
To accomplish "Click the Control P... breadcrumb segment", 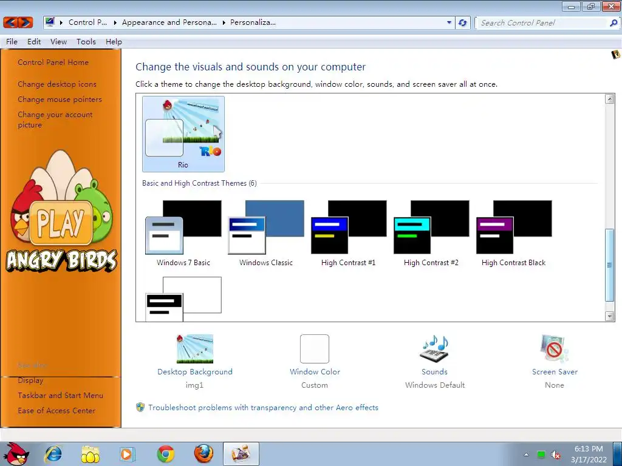I will (87, 22).
